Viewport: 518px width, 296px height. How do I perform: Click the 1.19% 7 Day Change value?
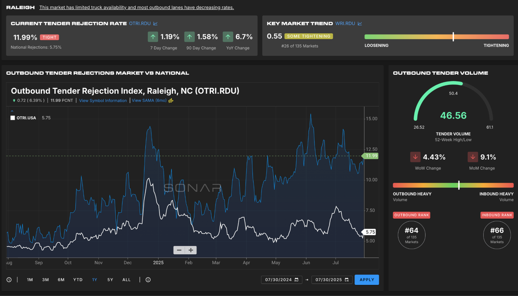click(x=170, y=37)
